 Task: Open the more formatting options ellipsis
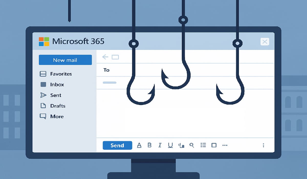click(x=225, y=145)
